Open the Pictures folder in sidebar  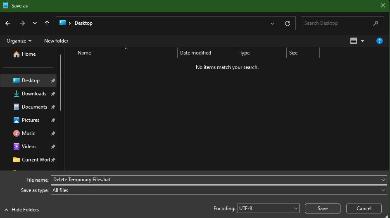pos(31,120)
